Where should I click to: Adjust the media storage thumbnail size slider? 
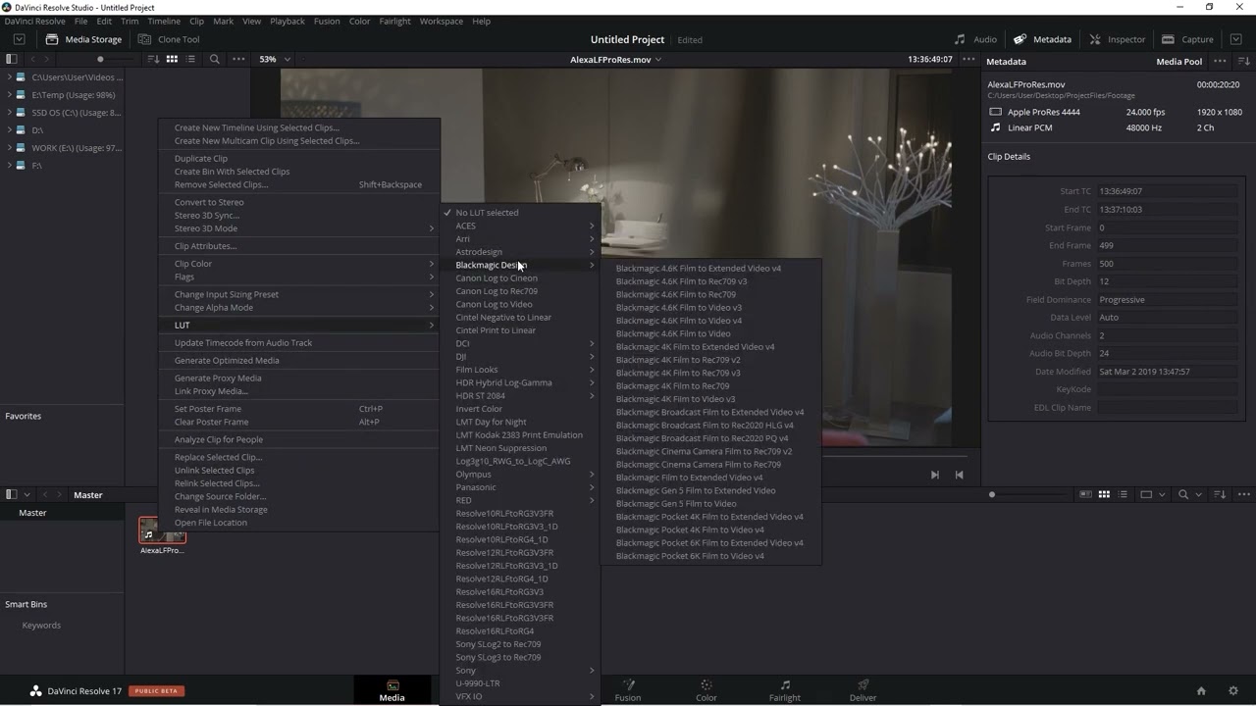tap(99, 59)
